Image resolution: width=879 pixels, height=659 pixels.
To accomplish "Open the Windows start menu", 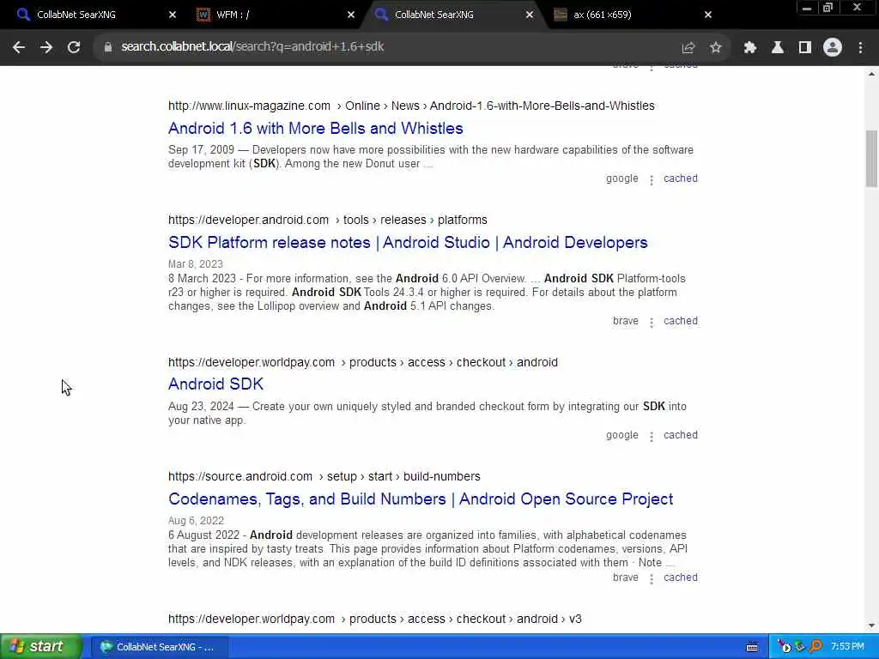I will coord(40,646).
